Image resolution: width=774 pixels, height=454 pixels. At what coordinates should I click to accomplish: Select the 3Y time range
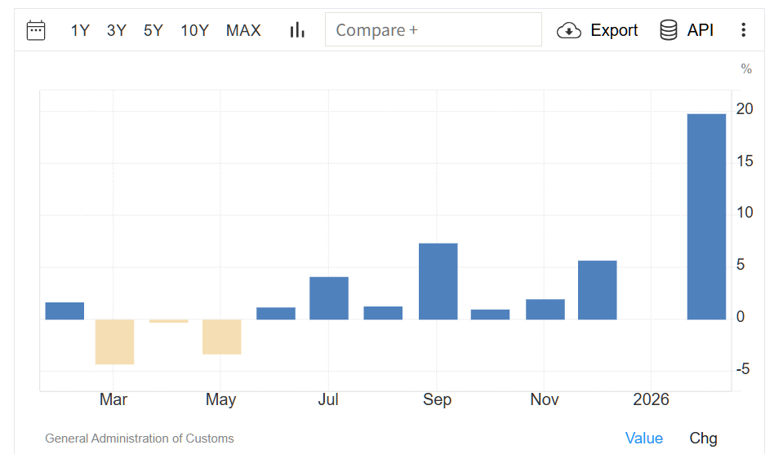[117, 30]
